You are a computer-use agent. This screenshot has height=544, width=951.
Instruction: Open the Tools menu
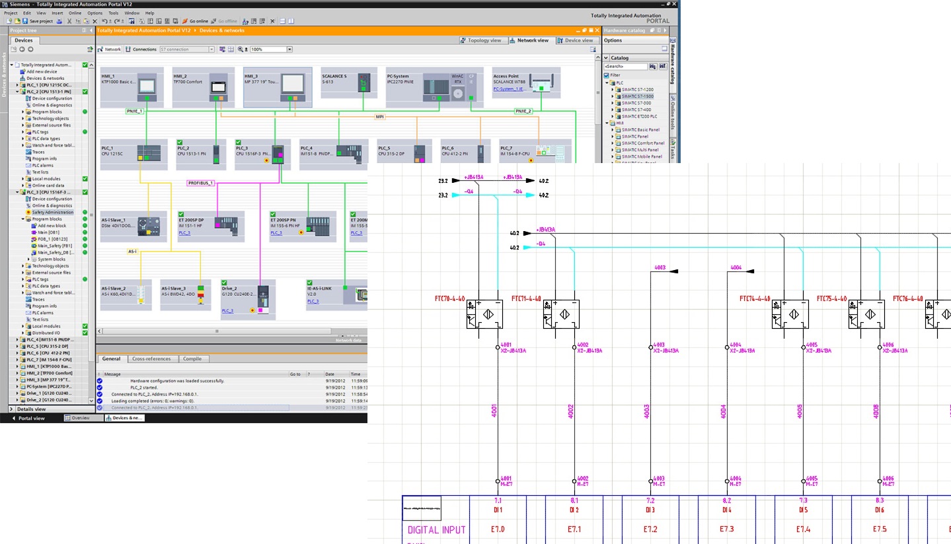pyautogui.click(x=113, y=13)
